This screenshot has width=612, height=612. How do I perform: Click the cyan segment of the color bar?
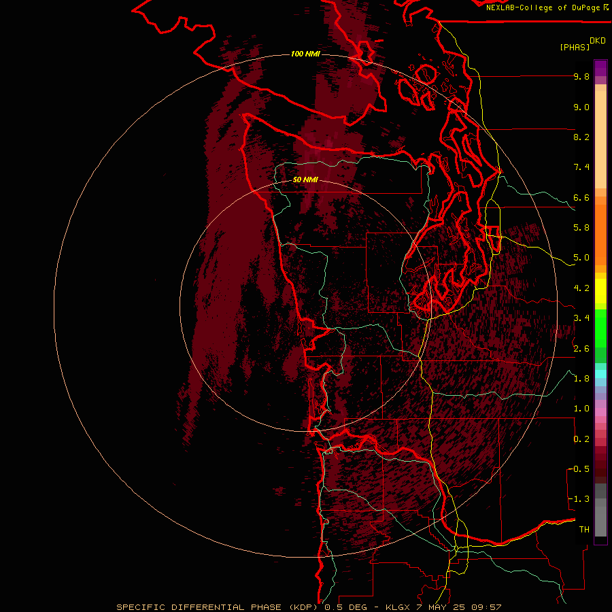[600, 374]
